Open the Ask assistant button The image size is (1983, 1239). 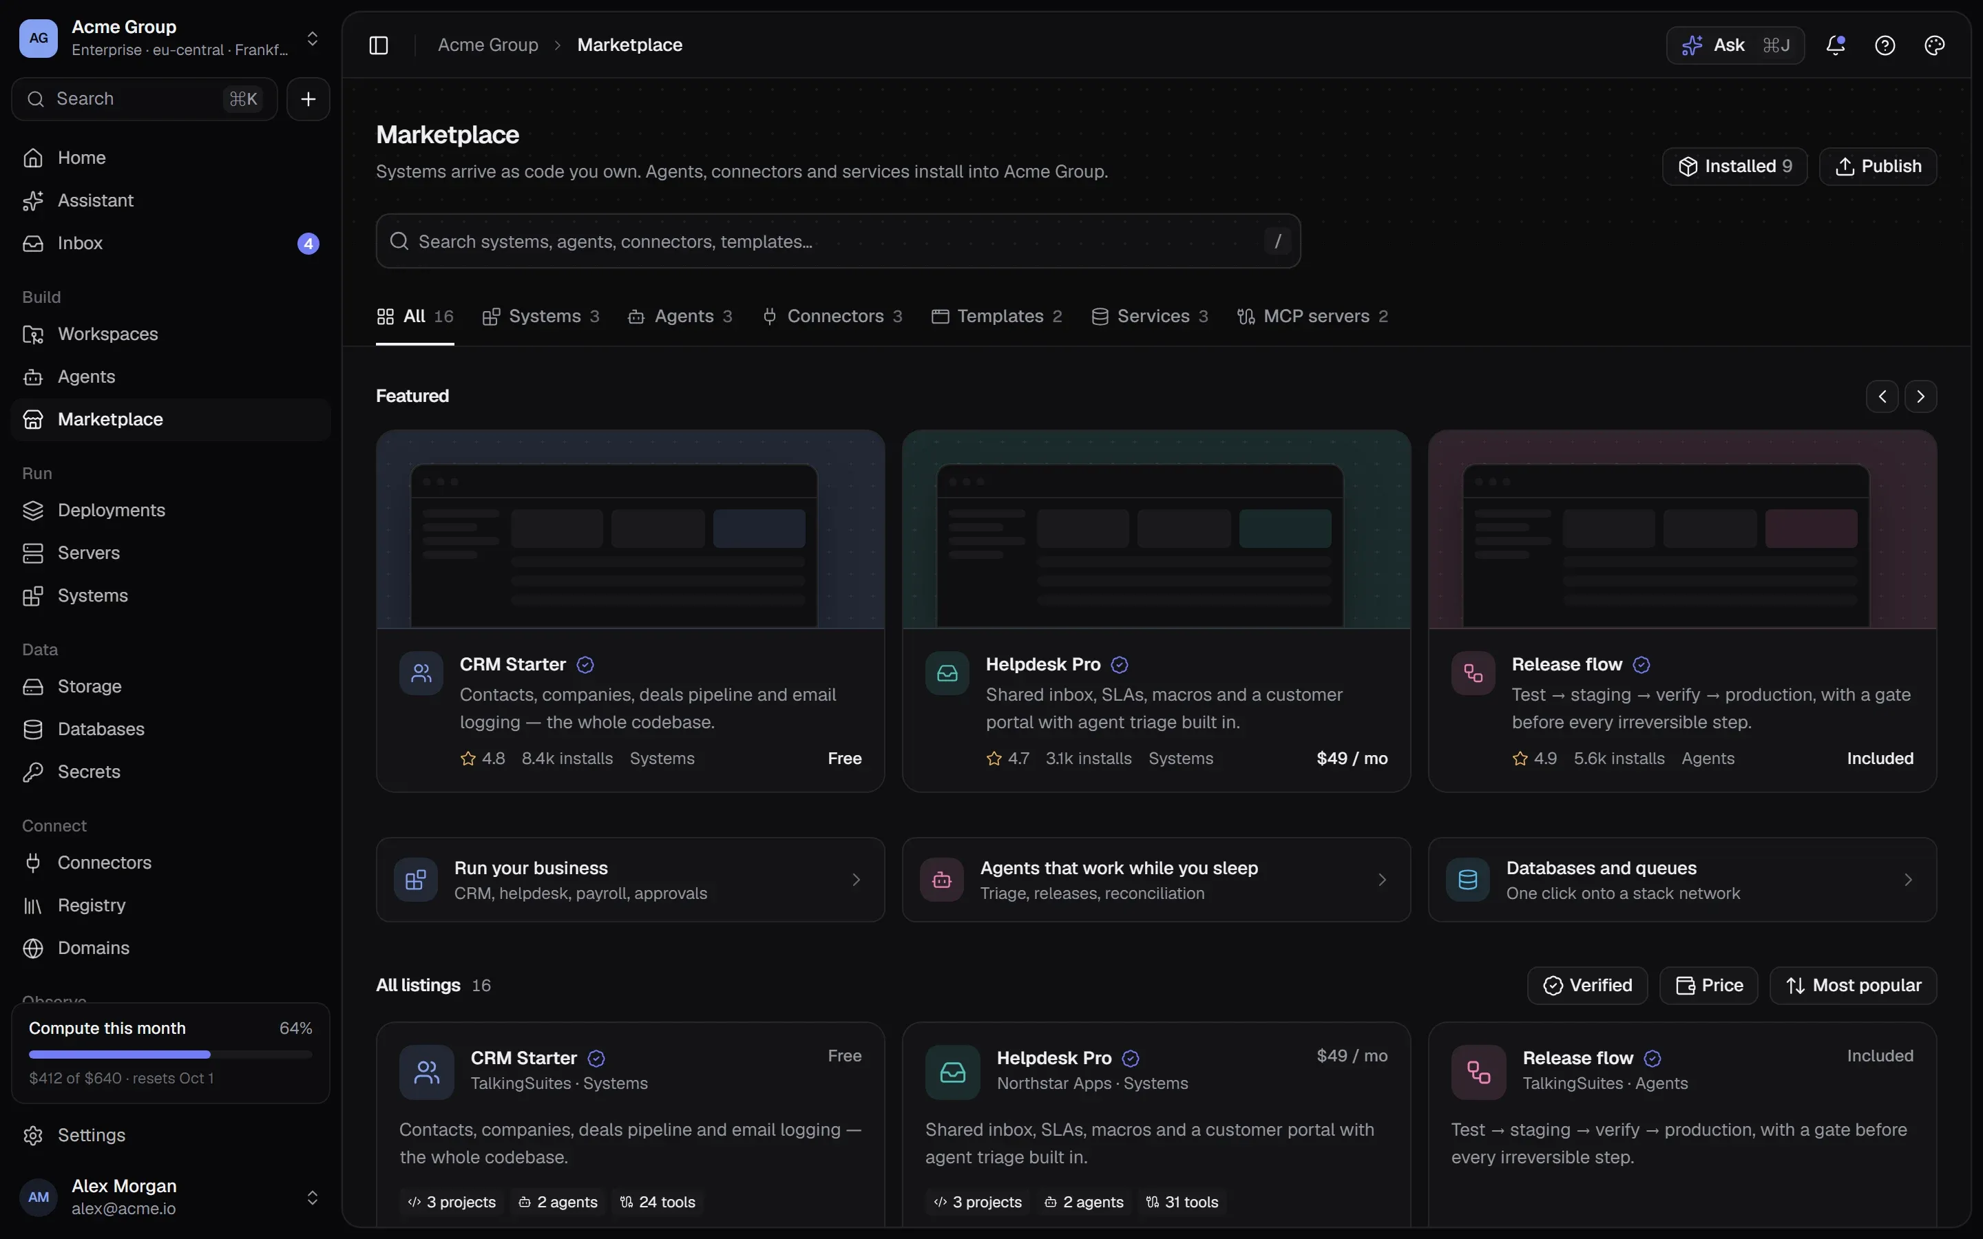(1734, 45)
